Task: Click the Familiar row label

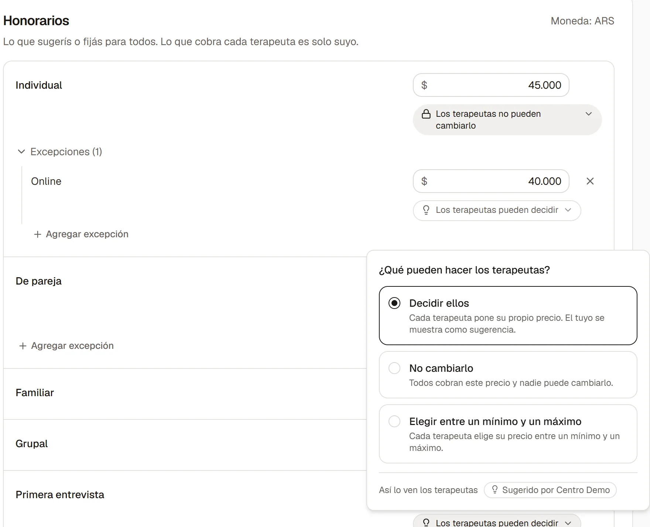Action: click(35, 393)
